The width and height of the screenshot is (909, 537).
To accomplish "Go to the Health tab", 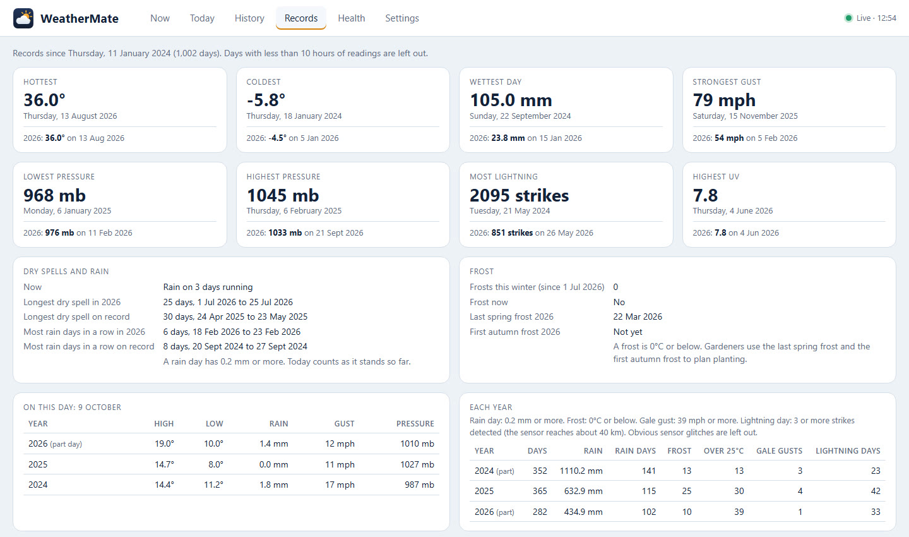I will pos(352,18).
